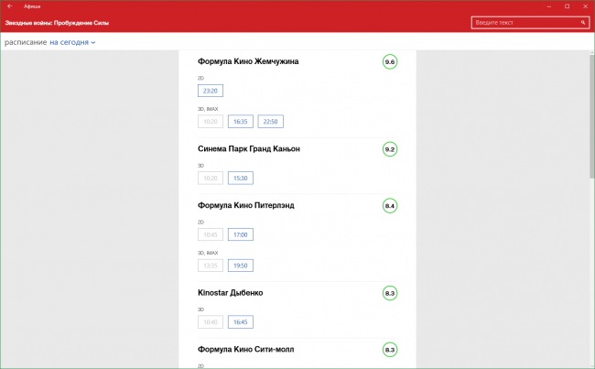Viewport: 595px width, 369px height.
Task: Go back with the arrow icon
Action: 10,6
